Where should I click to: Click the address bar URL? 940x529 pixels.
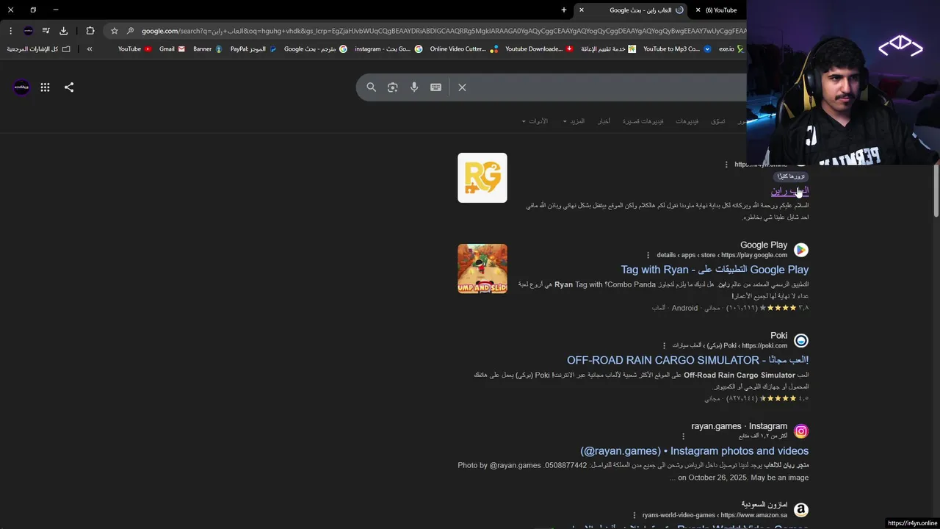click(x=444, y=31)
